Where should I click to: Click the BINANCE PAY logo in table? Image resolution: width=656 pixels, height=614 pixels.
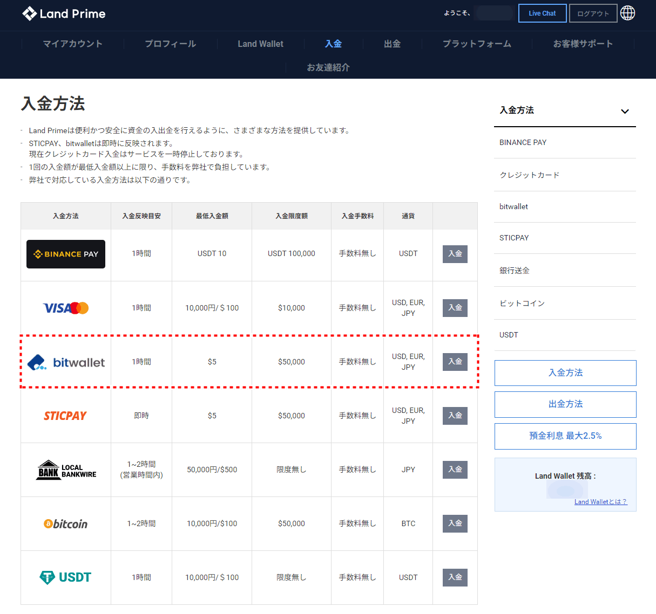[66, 254]
